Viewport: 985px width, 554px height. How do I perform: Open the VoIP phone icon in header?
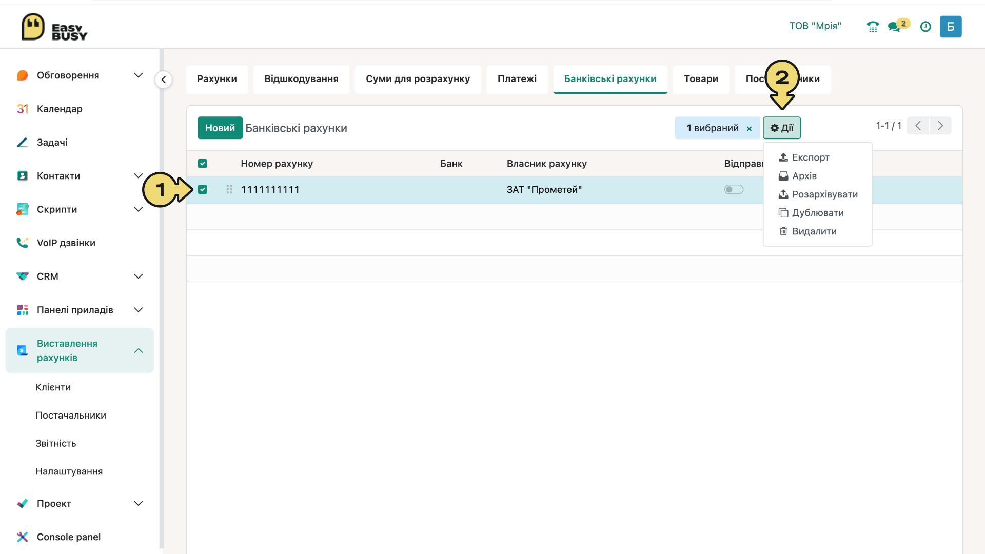(873, 27)
